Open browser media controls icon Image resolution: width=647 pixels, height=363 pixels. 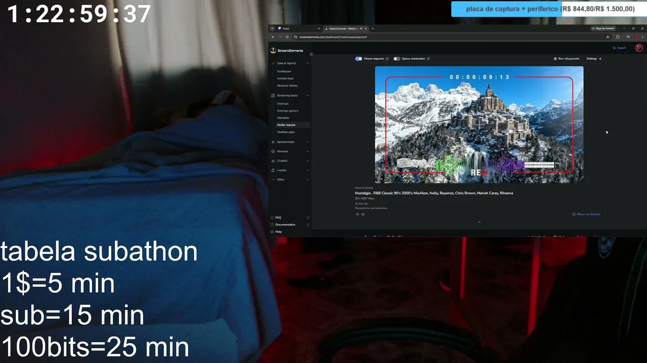pyautogui.click(x=628, y=37)
